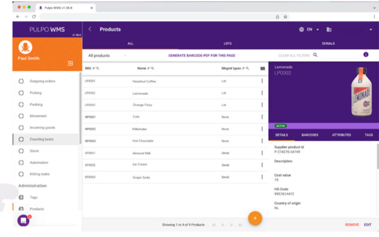Screen dimensions: 379x237
Task: Open the more options menu for Orange Fizzy
Action: pos(262,105)
